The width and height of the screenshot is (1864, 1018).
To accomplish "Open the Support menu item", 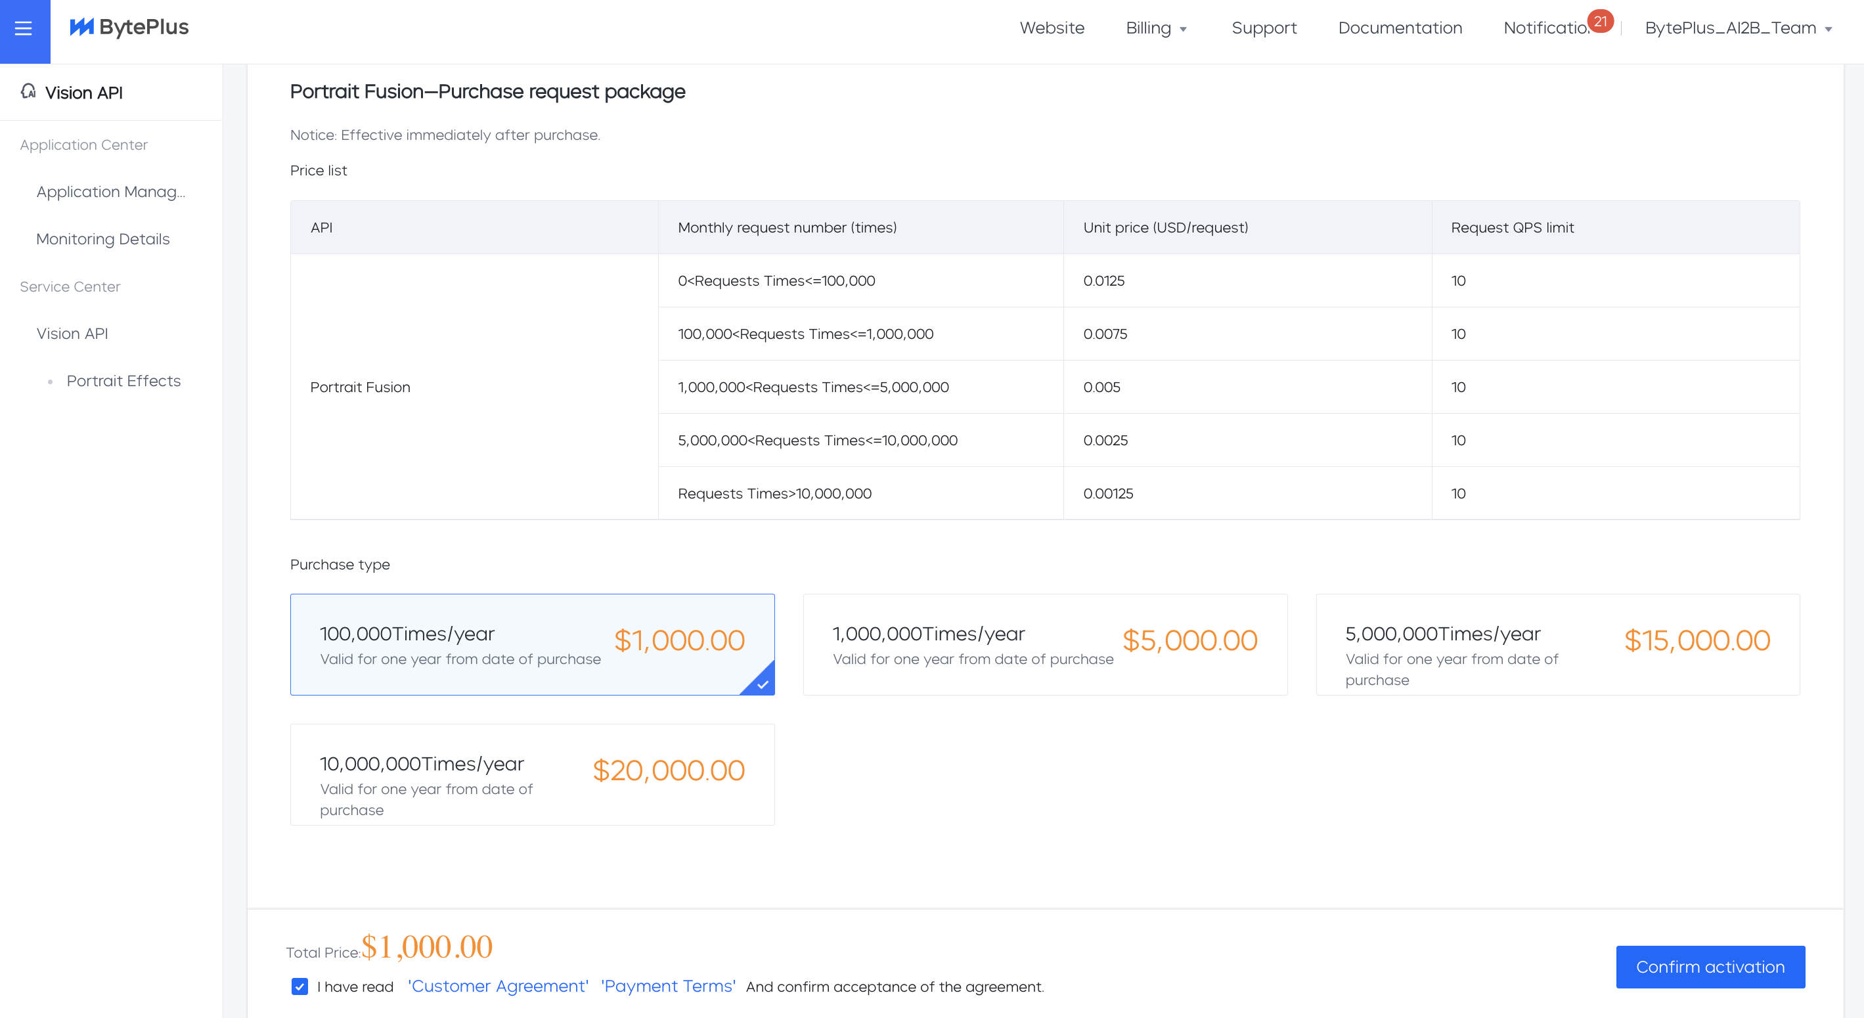I will tap(1264, 28).
